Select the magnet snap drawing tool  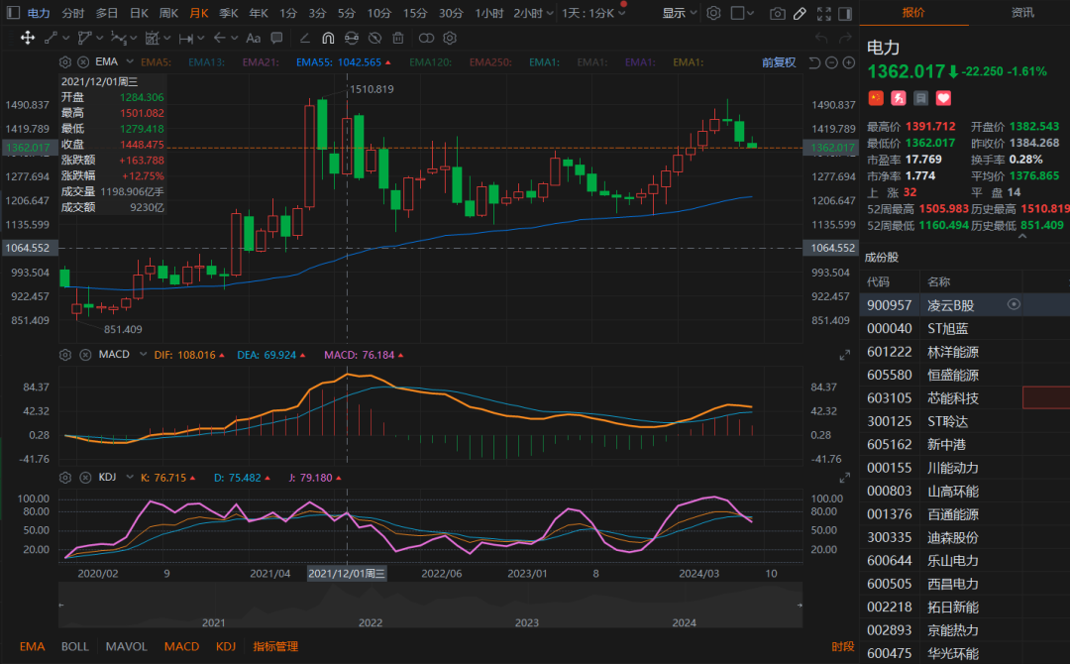(328, 38)
